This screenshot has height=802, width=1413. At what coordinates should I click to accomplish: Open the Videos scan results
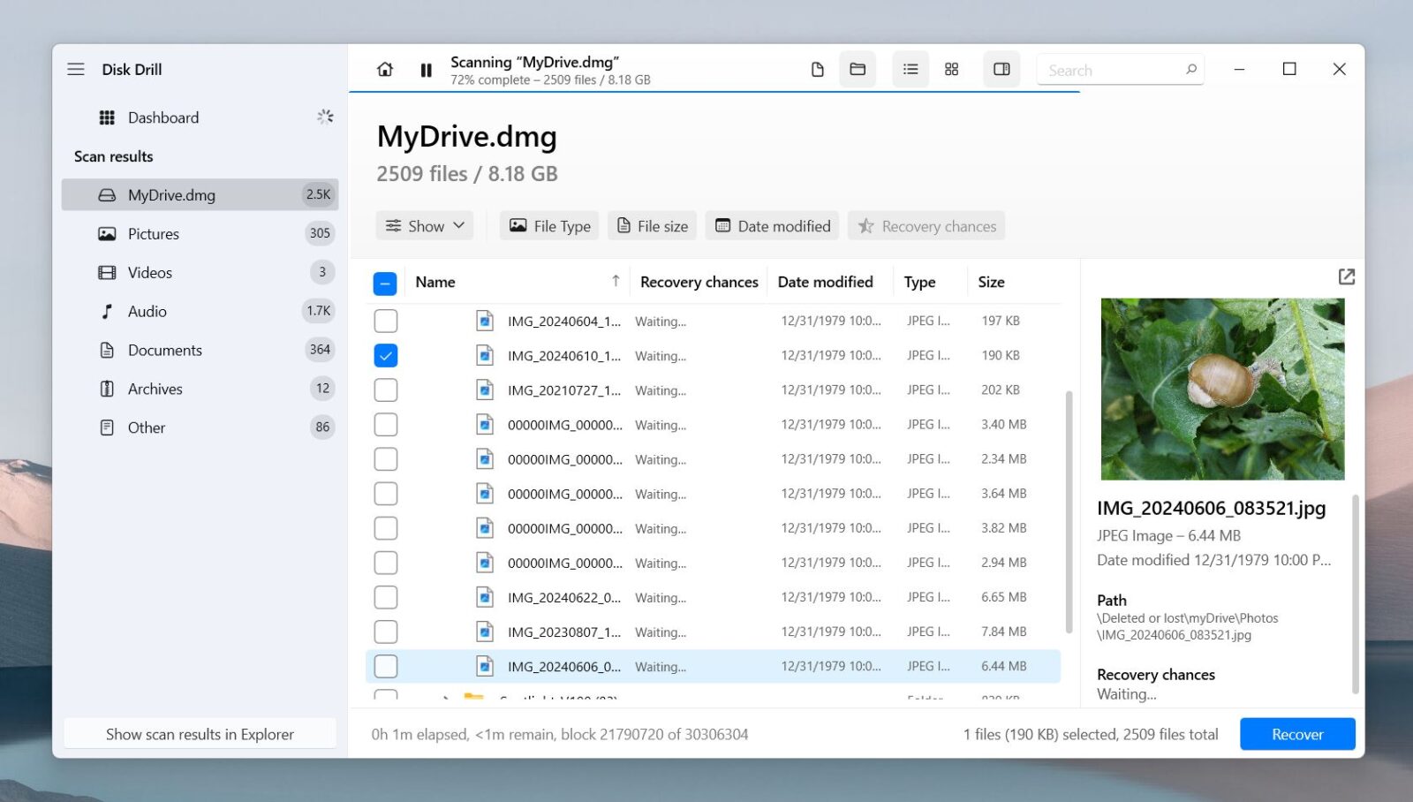[149, 272]
